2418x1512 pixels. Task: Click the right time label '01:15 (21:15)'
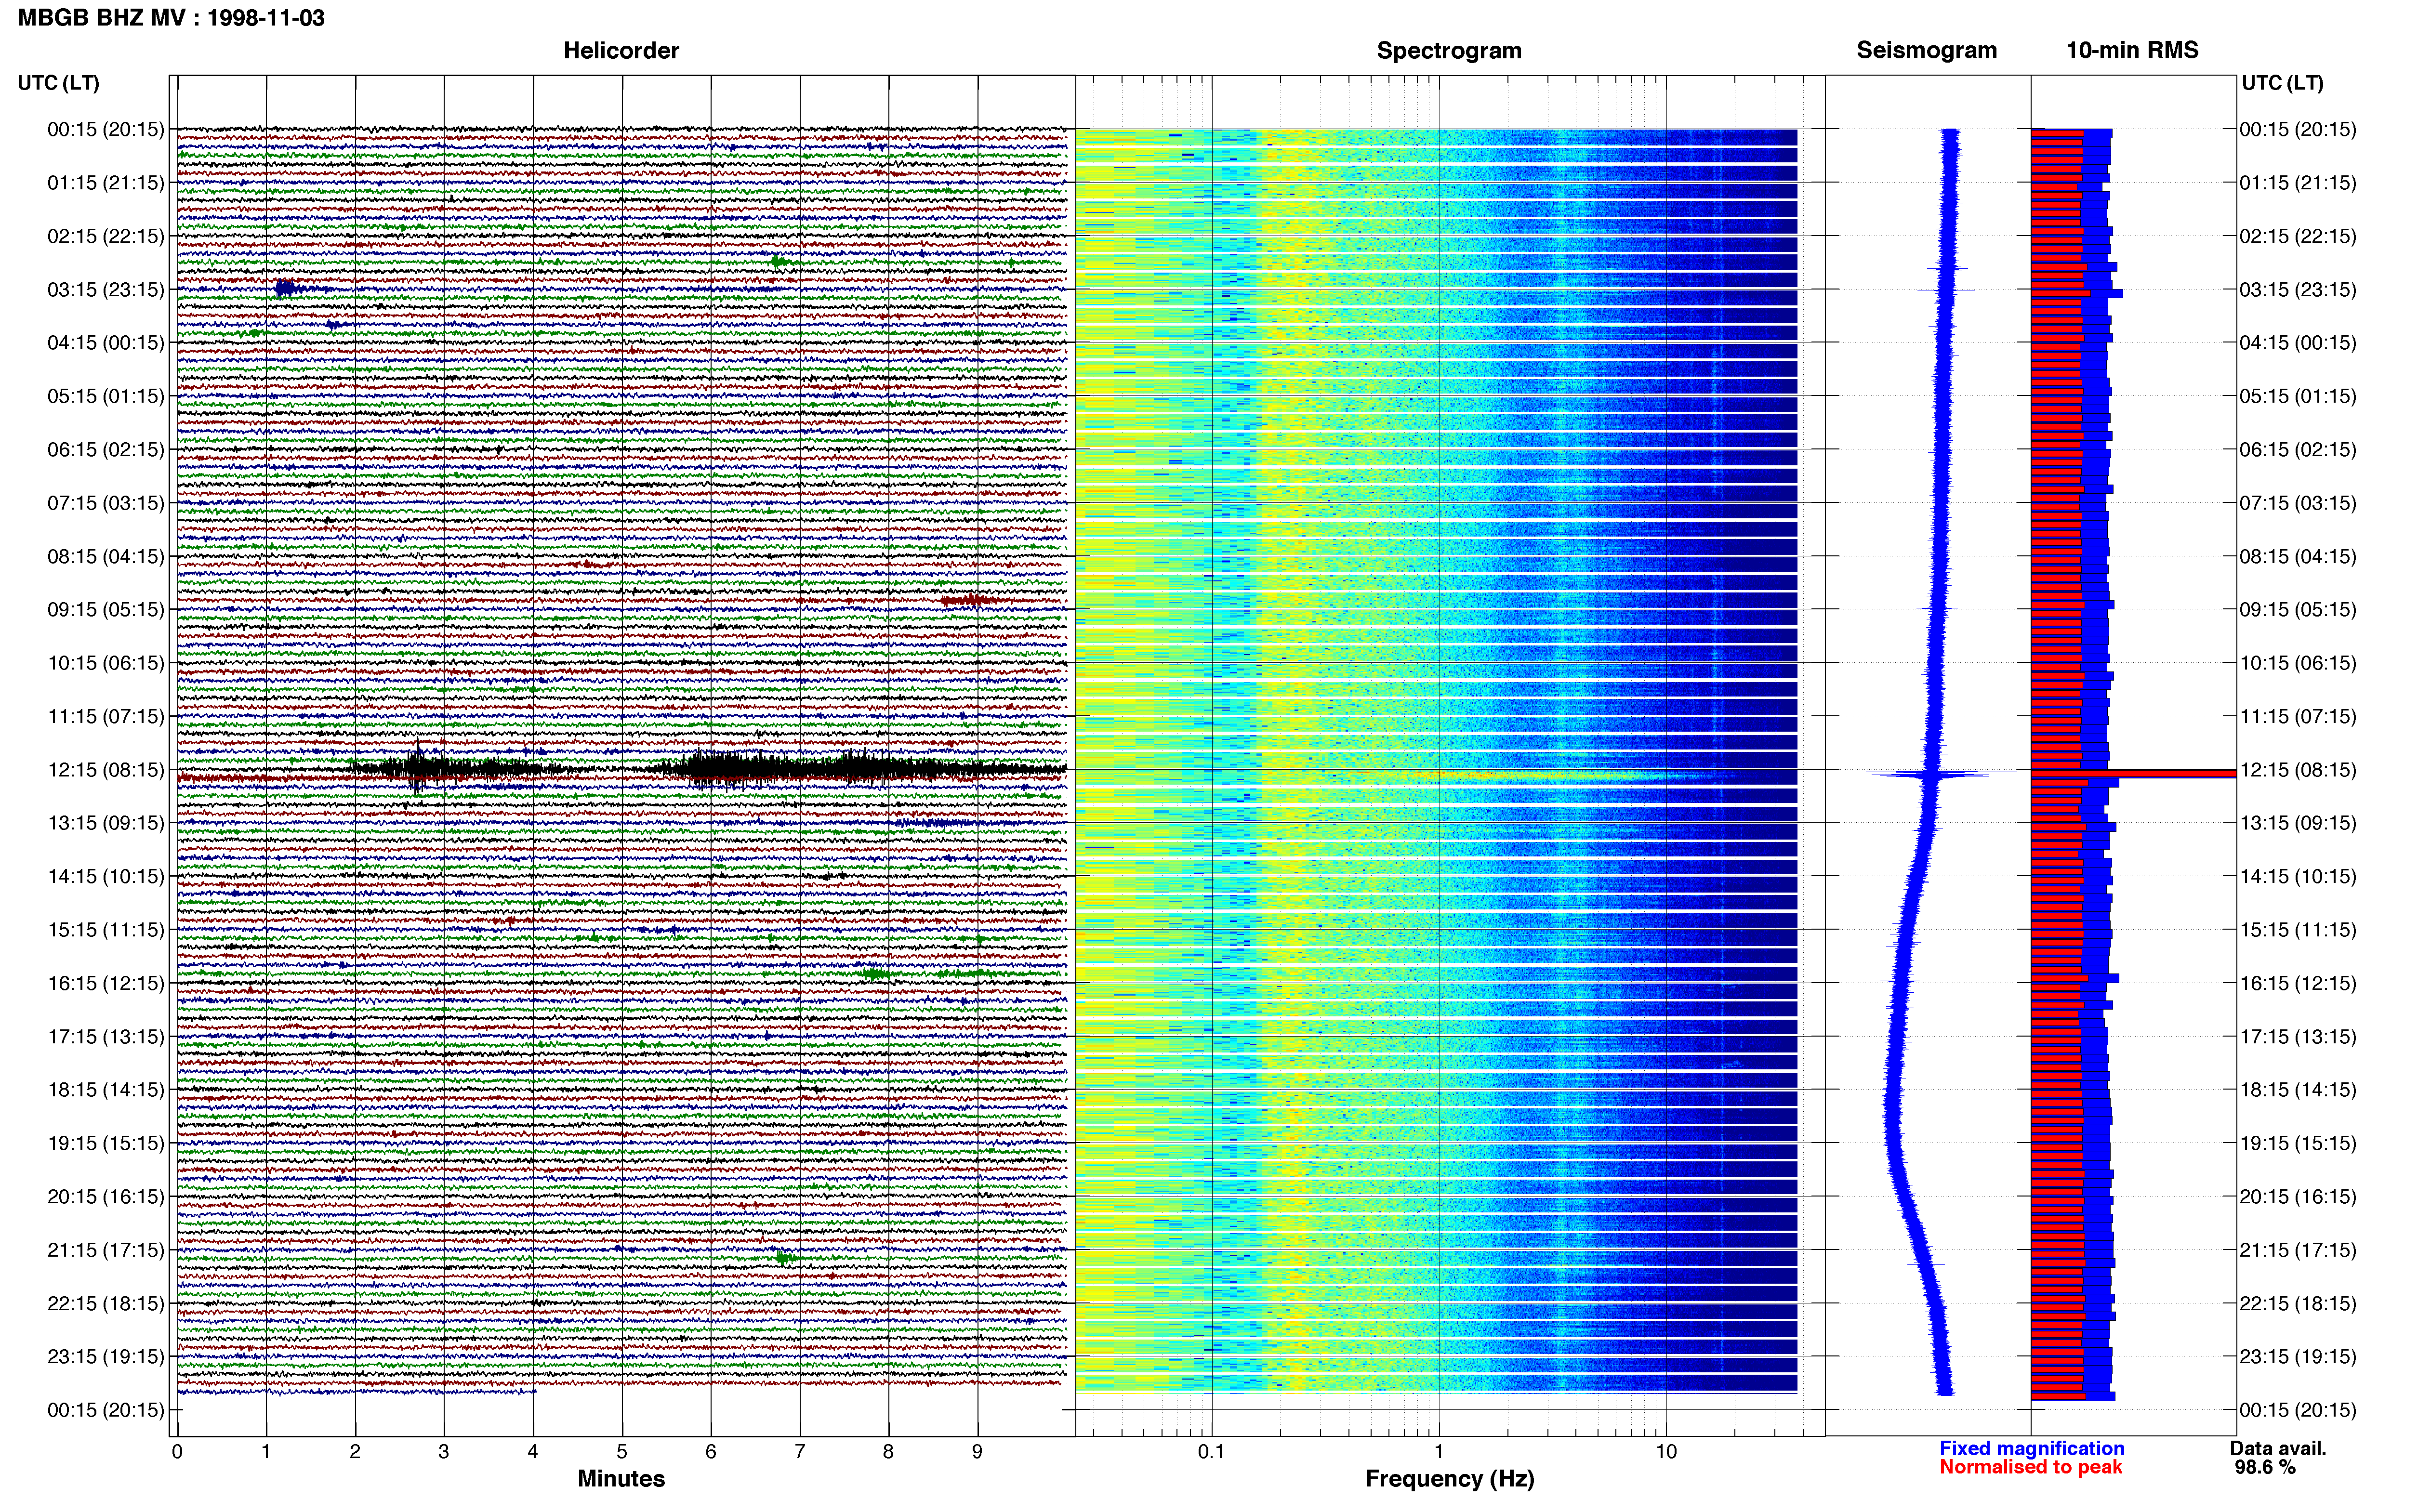[2298, 182]
